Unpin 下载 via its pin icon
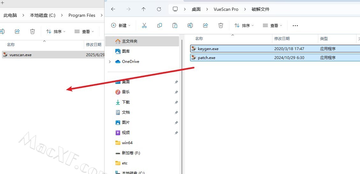Image resolution: width=360 pixels, height=174 pixels. click(176, 102)
